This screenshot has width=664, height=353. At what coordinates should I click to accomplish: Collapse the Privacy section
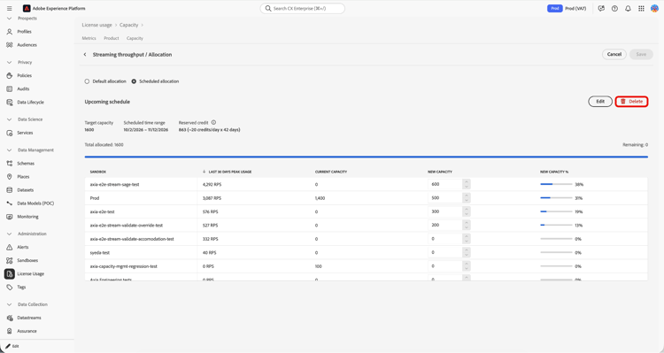point(10,62)
